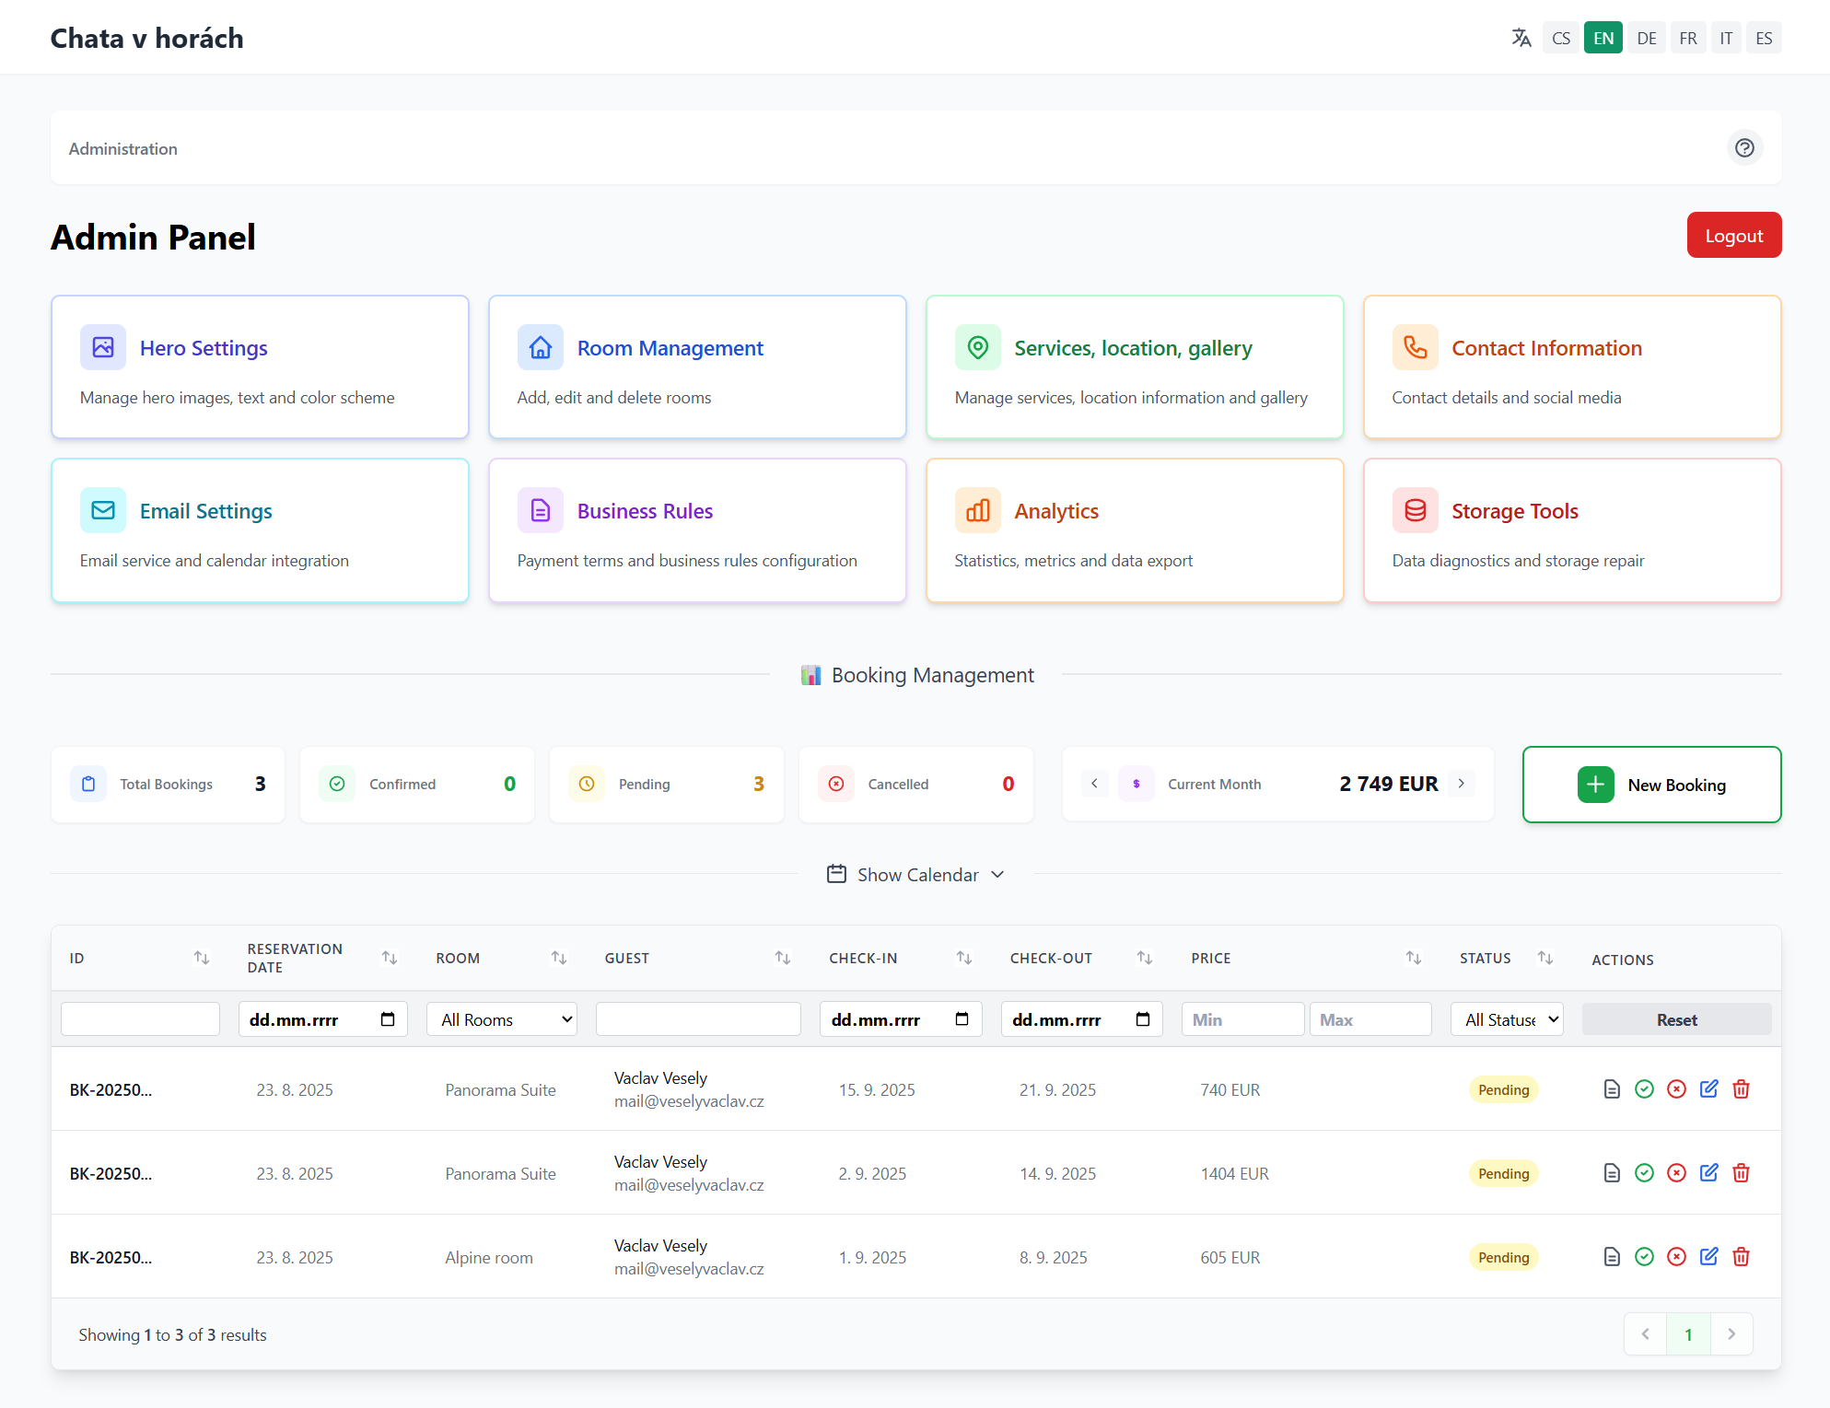Sort the table by ID column
Screen dimensions: 1830x1408
(202, 958)
